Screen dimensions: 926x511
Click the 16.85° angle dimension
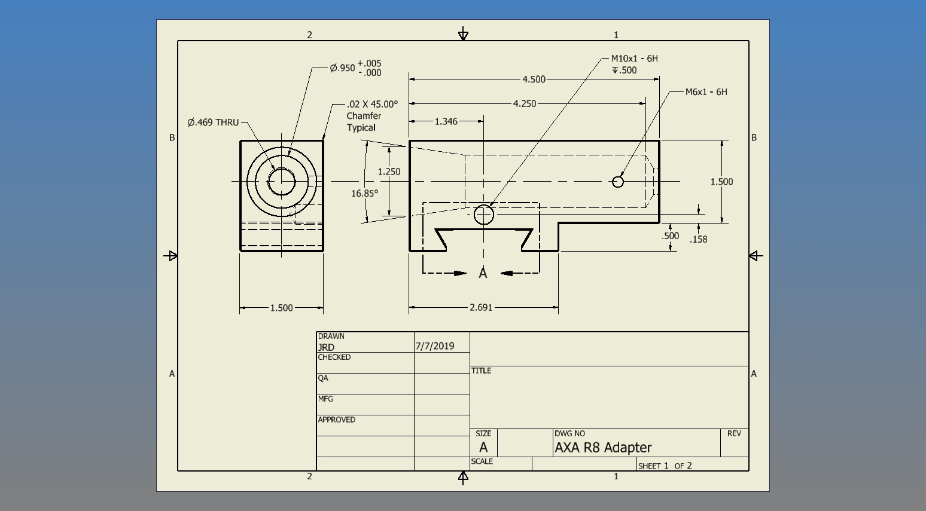coord(364,194)
